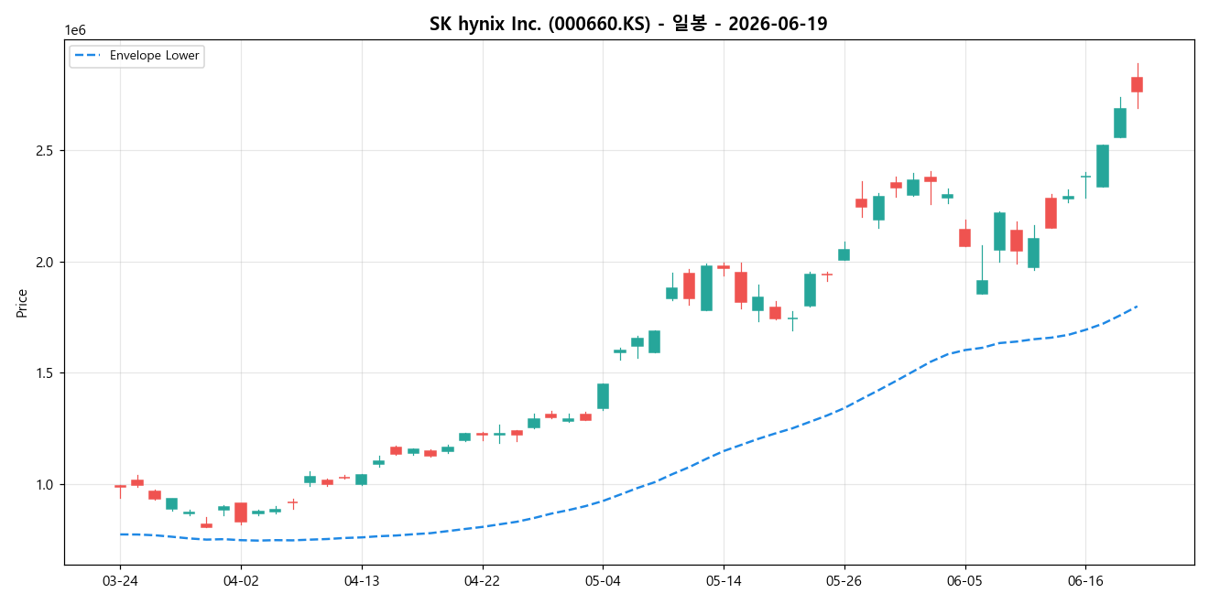Click the 06-16 x-axis date label
This screenshot has width=1209, height=604.
tap(1085, 581)
